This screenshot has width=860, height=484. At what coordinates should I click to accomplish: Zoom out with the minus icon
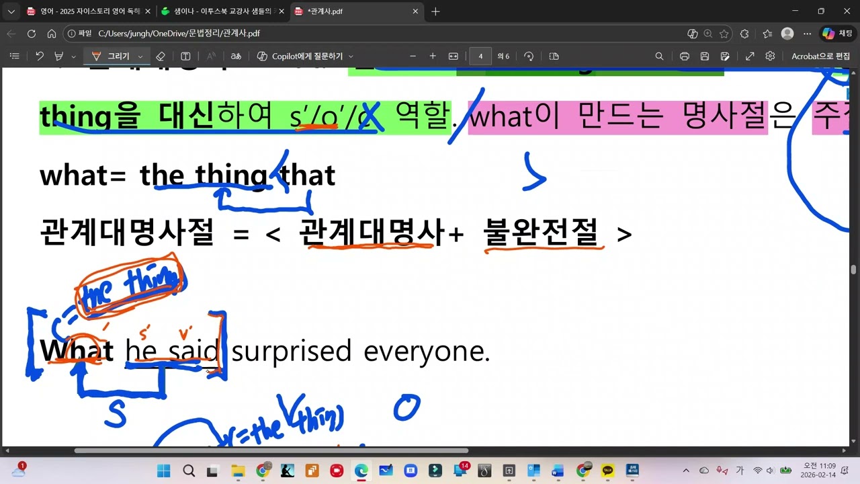click(x=413, y=56)
